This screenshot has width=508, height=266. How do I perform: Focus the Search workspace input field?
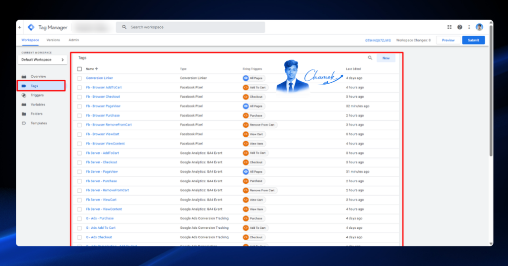(x=190, y=27)
